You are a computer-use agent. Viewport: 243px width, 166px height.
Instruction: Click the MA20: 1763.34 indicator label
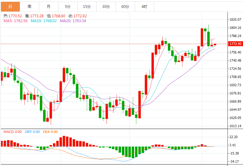coord(73,21)
